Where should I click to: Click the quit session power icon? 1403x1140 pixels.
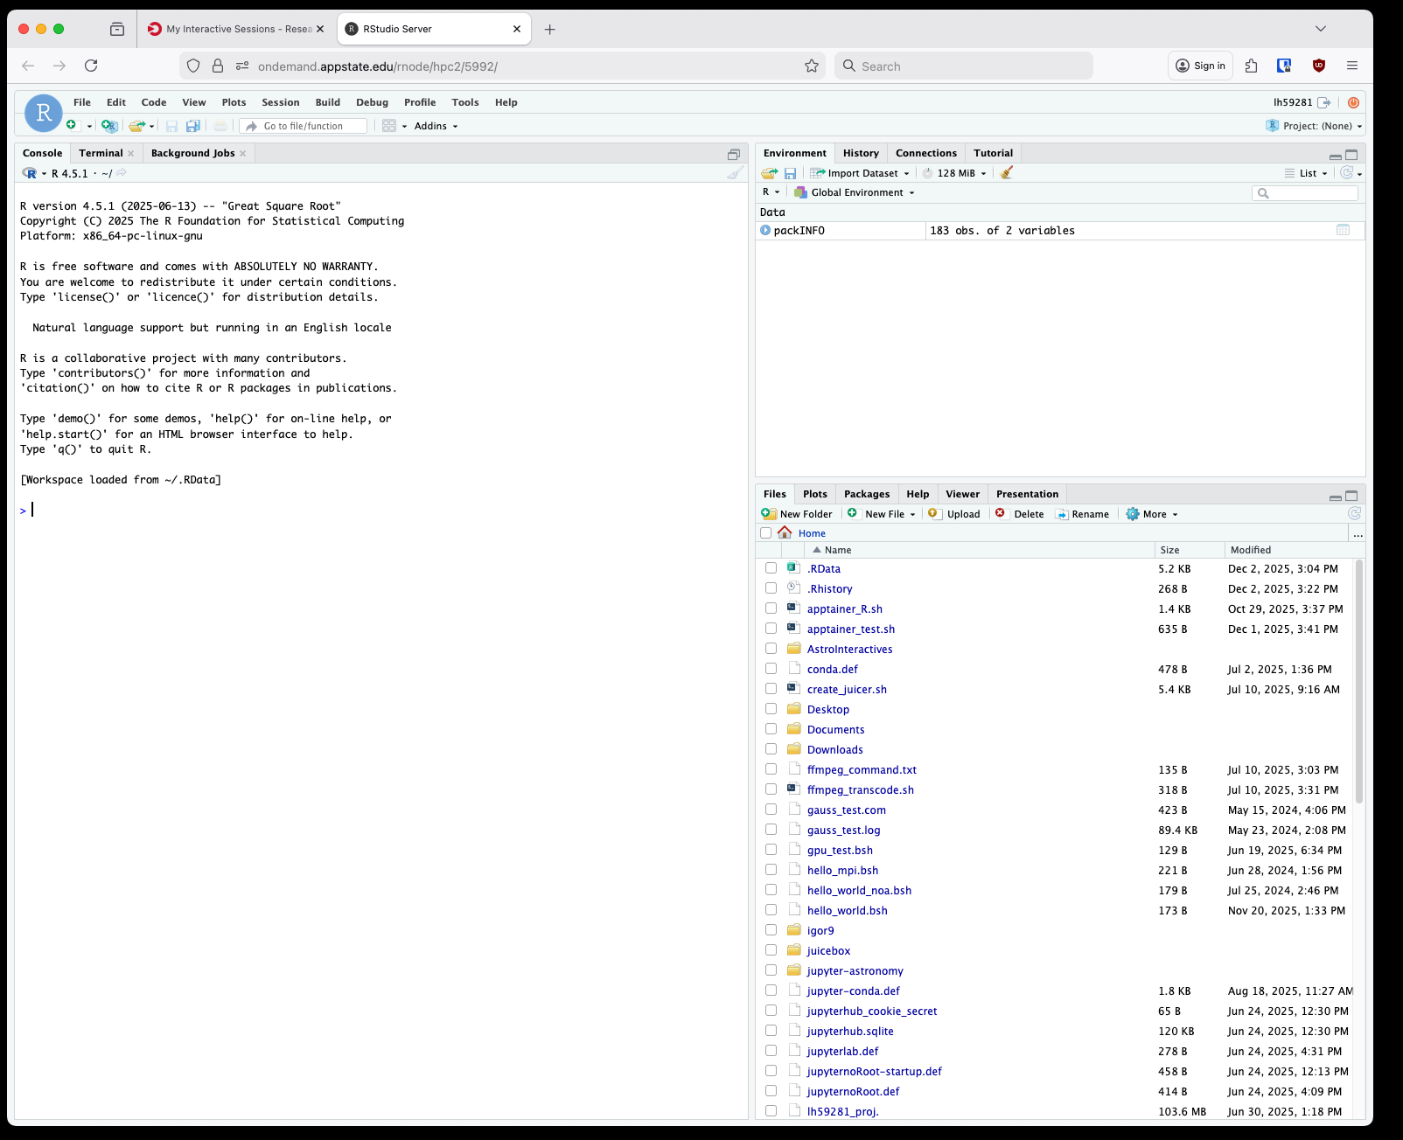point(1353,102)
